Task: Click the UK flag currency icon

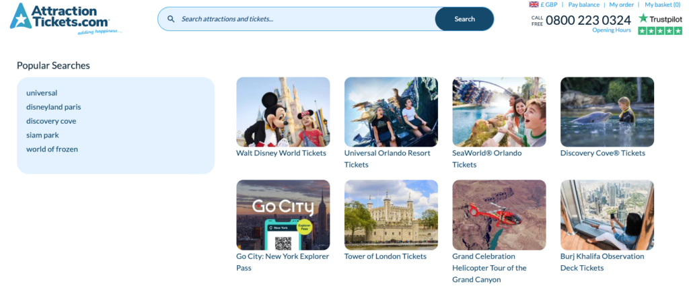Action: [534, 5]
